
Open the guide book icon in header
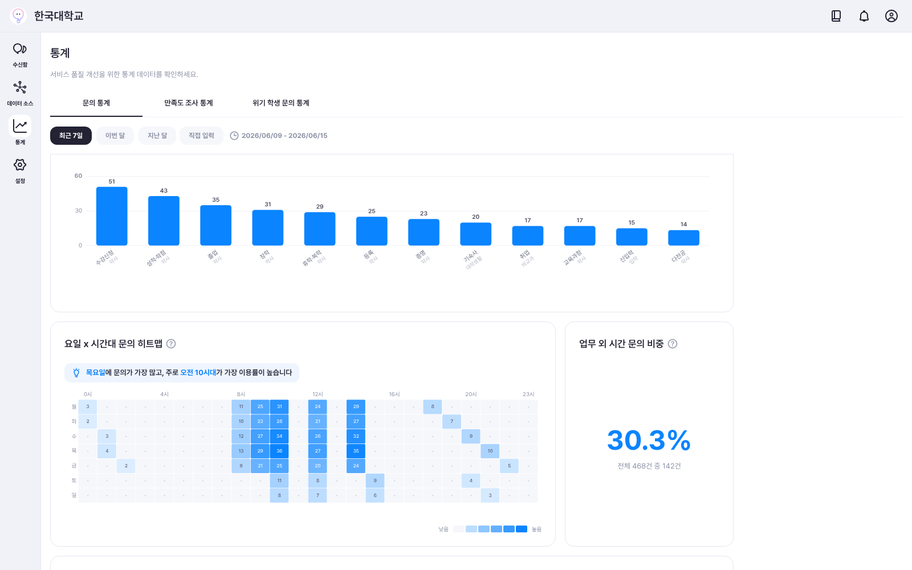836,16
